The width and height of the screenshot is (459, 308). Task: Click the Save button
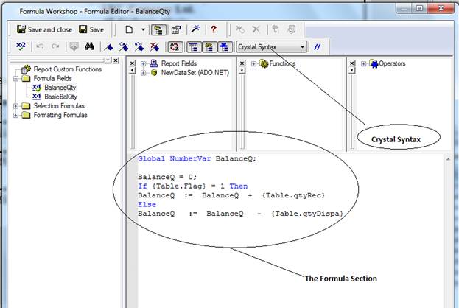click(x=91, y=29)
